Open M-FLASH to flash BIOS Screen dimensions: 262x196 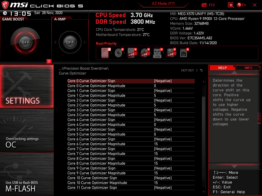(27, 174)
